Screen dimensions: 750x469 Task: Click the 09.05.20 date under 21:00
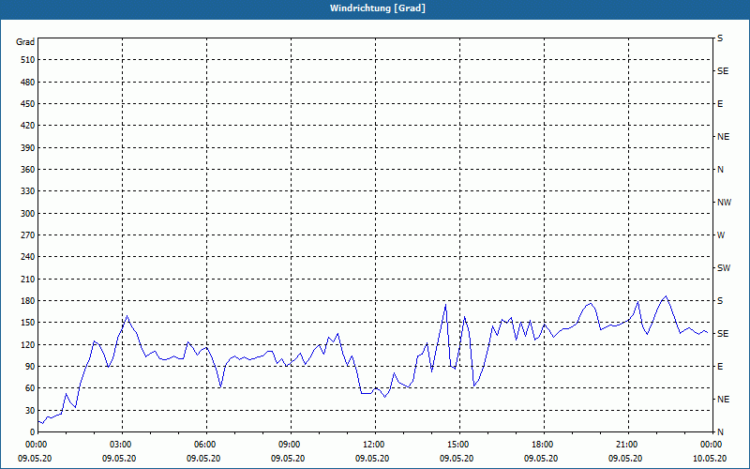(624, 459)
